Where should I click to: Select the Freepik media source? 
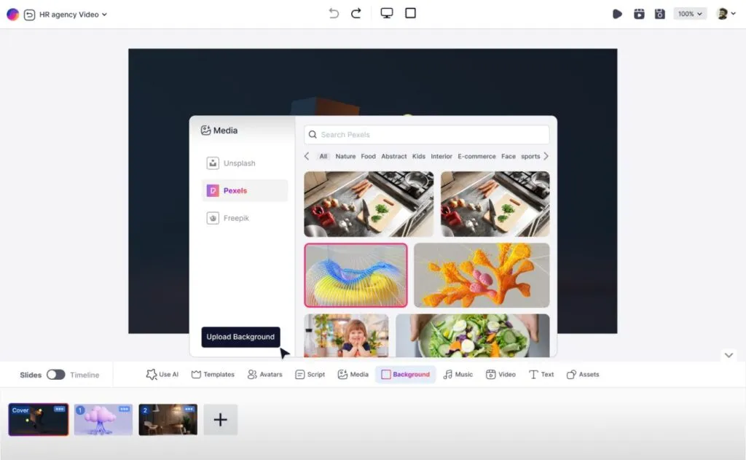(x=235, y=218)
